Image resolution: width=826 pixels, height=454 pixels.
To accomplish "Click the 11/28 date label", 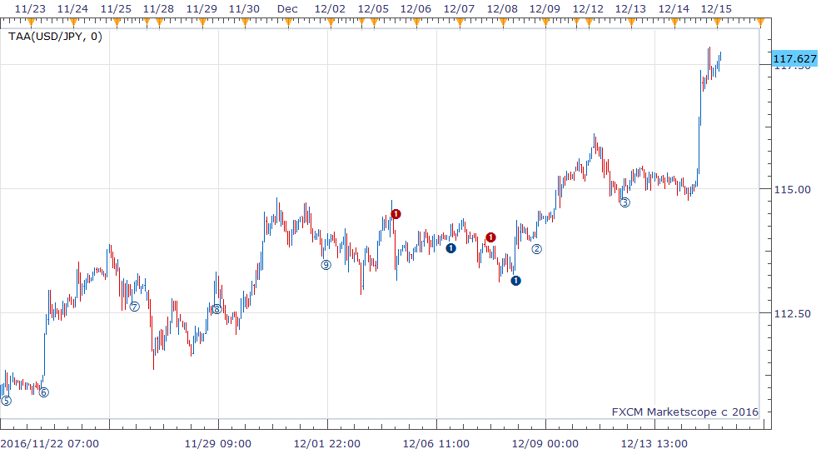I will pyautogui.click(x=158, y=9).
